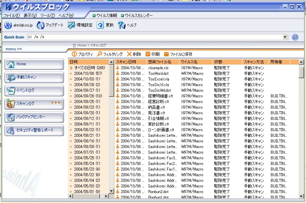Open the ahnlab.co.jp globe icon
This screenshot has height=203, width=306.
click(8, 25)
